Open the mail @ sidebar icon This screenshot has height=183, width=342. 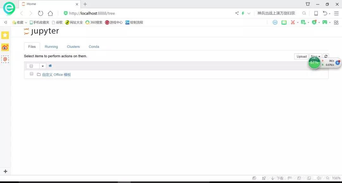point(5,59)
